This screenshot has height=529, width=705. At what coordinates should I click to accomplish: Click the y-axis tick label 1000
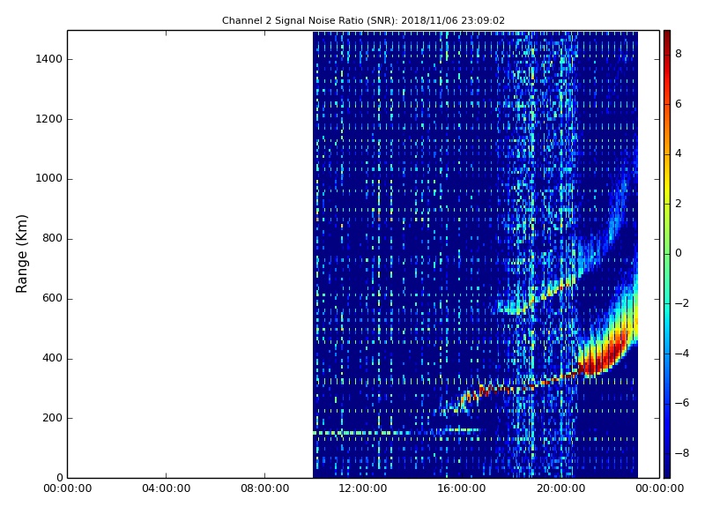[49, 179]
